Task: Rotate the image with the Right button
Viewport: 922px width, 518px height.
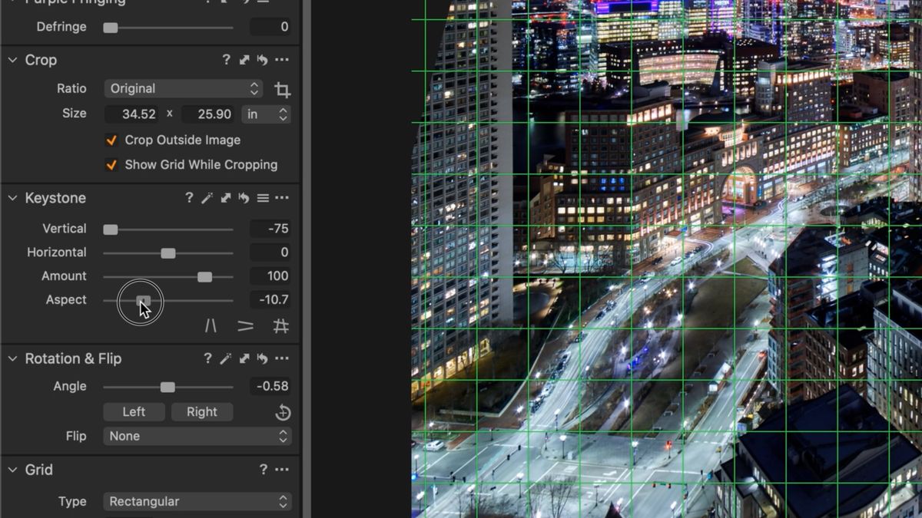Action: pyautogui.click(x=201, y=412)
